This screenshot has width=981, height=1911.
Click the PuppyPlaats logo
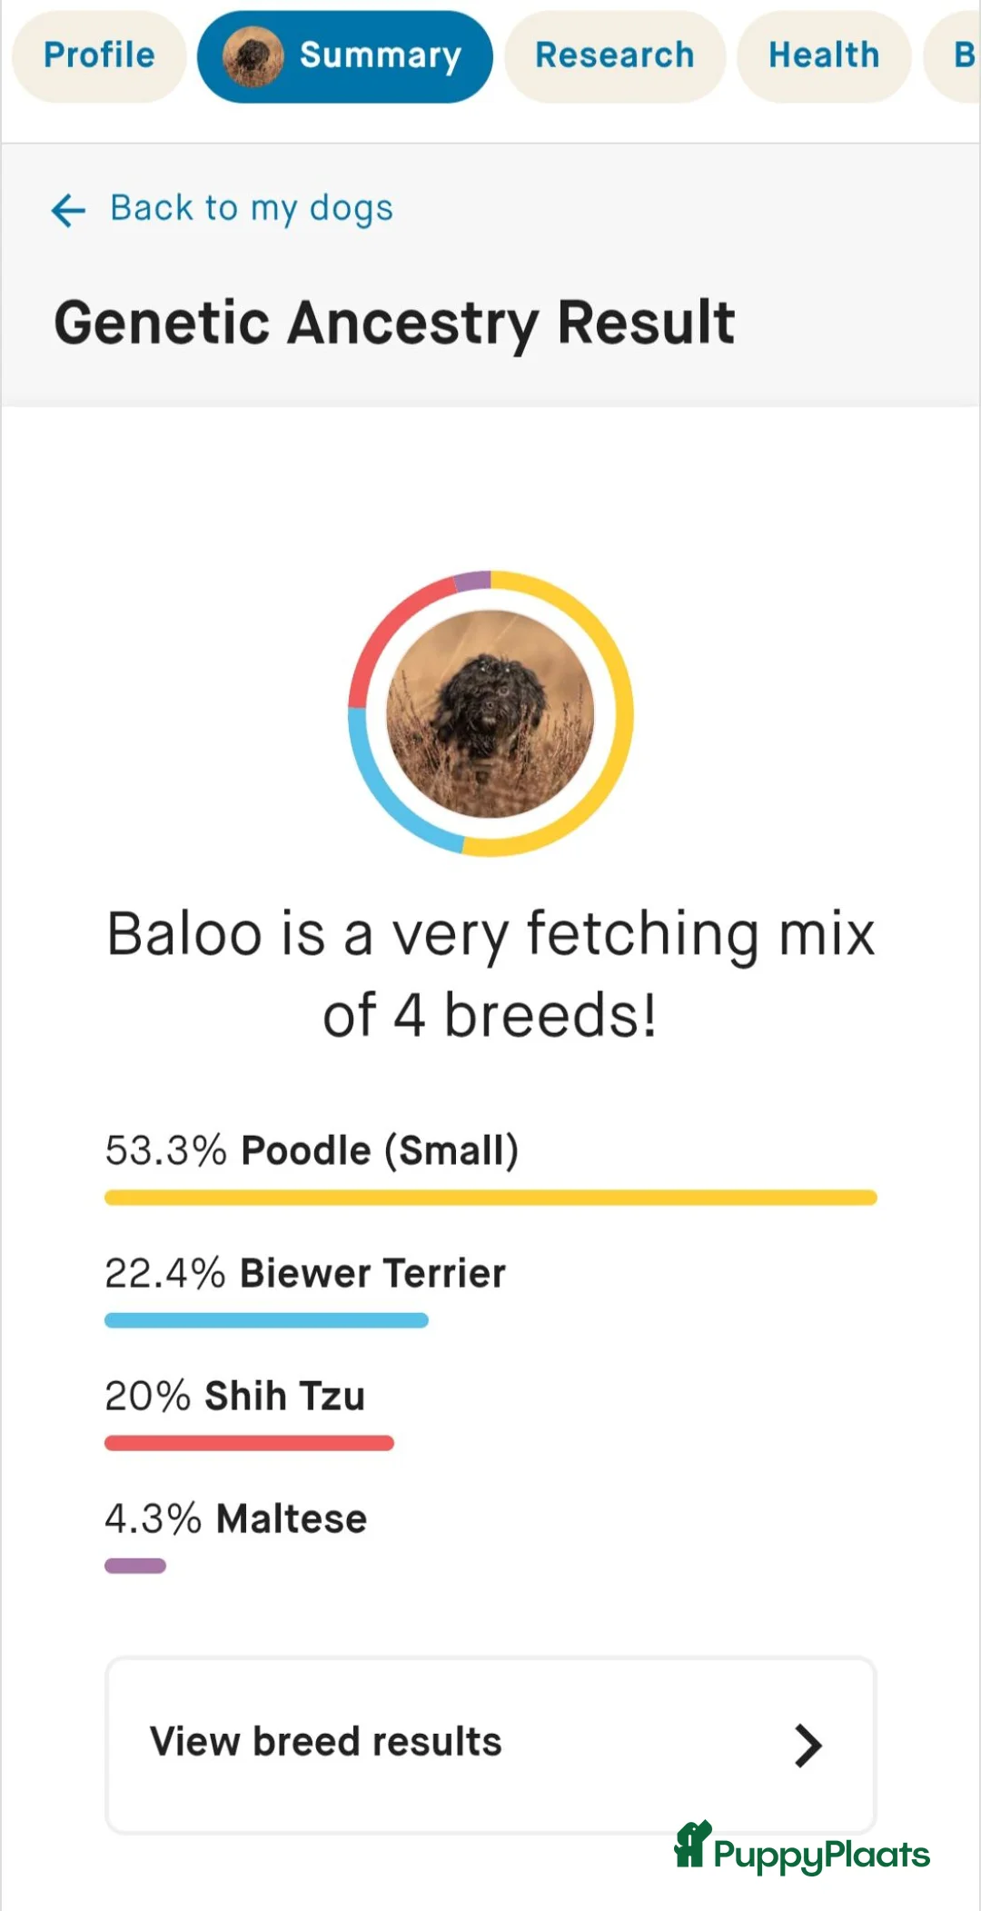click(802, 1847)
